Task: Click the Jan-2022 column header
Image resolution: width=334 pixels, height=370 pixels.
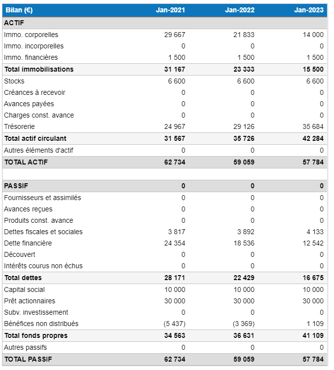Action: click(240, 10)
